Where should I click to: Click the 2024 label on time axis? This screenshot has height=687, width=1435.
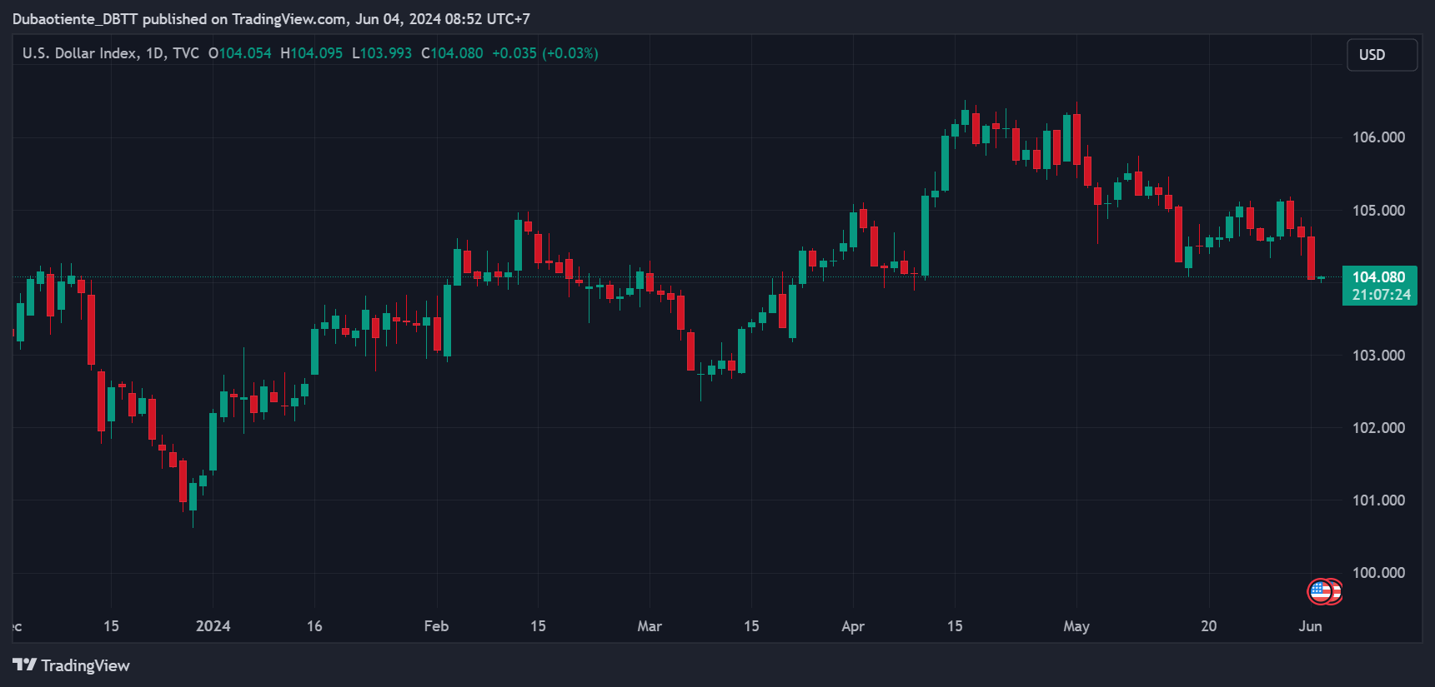click(213, 626)
